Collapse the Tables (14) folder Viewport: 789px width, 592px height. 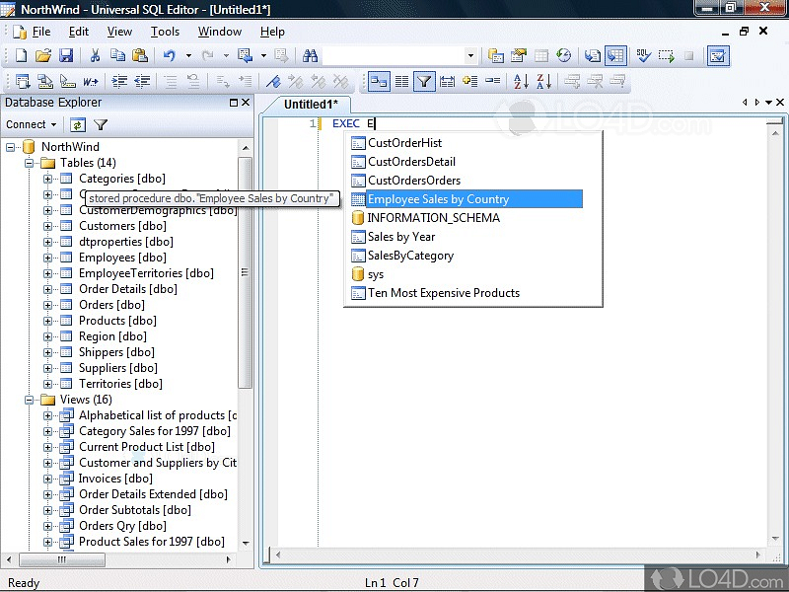(31, 163)
